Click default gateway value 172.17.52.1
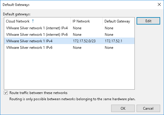The width and height of the screenshot is (164, 115). tap(114, 41)
